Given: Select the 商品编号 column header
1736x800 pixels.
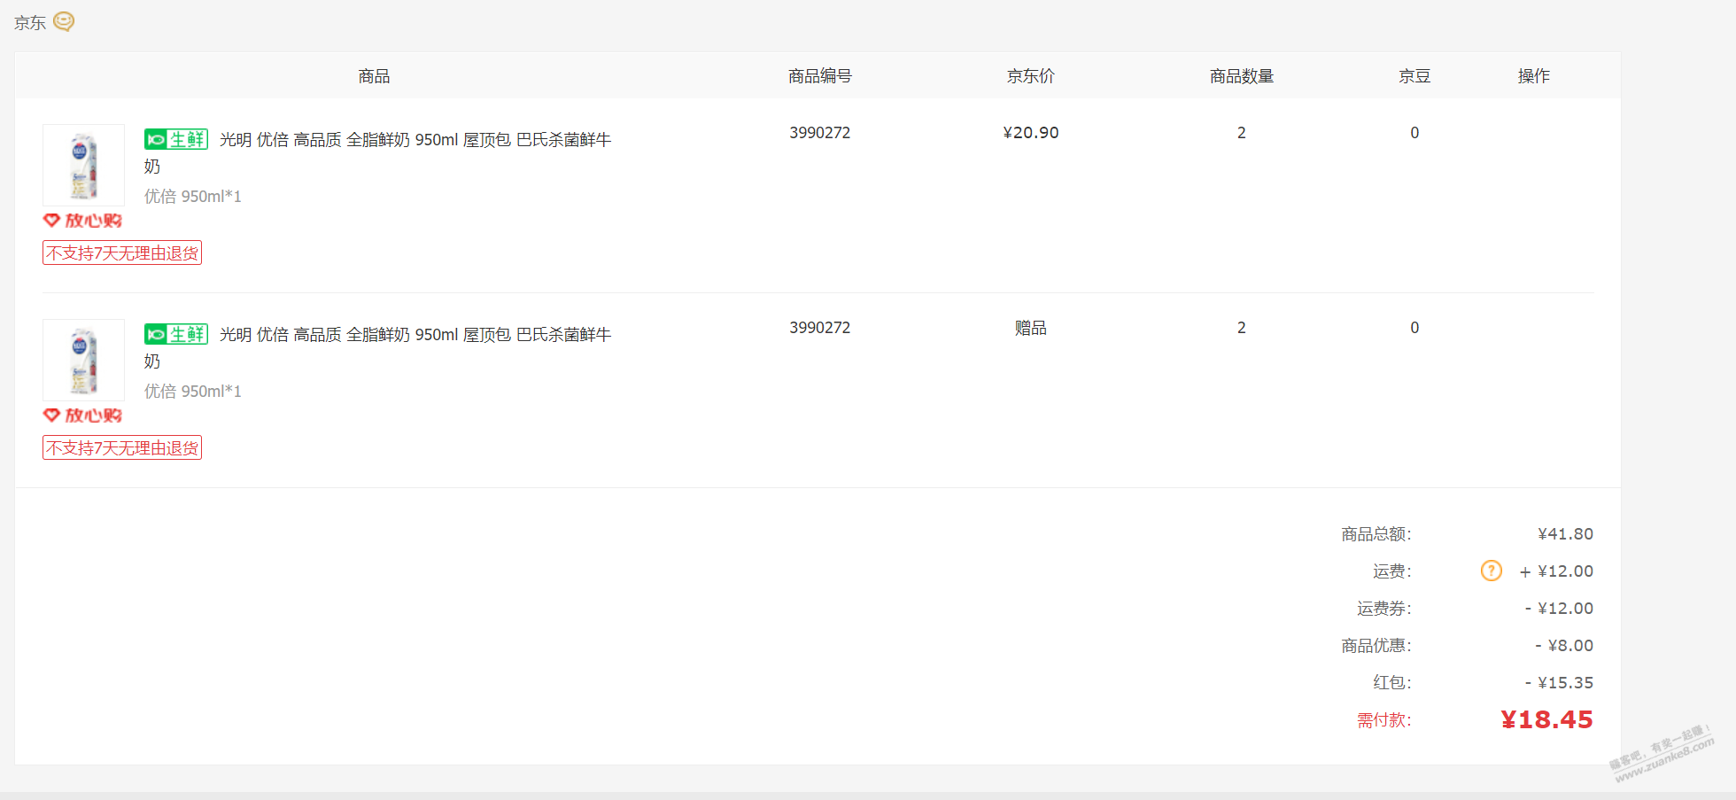Looking at the screenshot, I should pyautogui.click(x=819, y=76).
